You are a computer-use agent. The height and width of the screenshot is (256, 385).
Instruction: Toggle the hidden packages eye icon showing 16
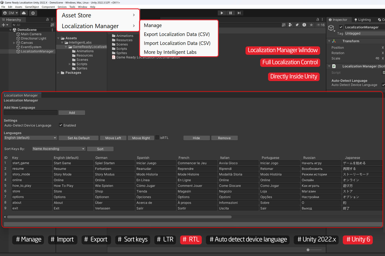coord(321,25)
